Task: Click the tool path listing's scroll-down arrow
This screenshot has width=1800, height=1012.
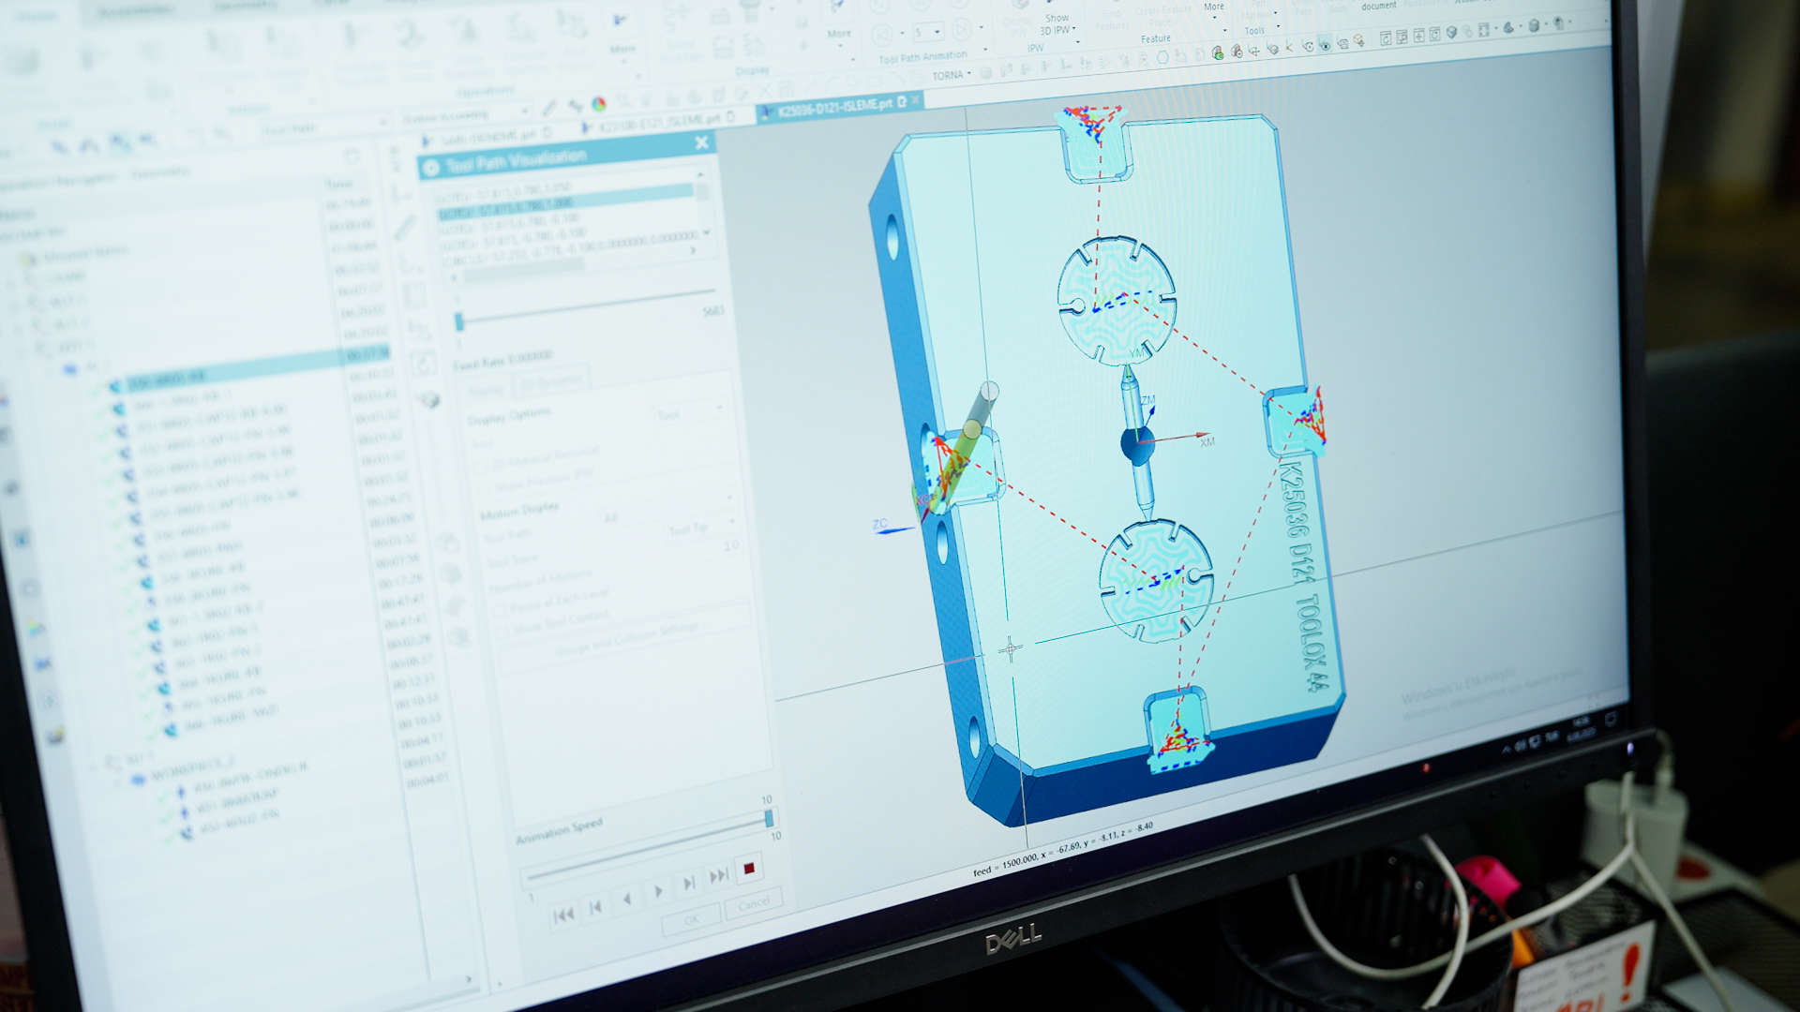Action: pyautogui.click(x=707, y=232)
